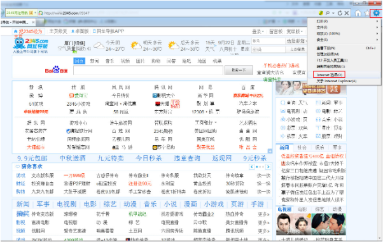Refresh the page with the reload icon
This screenshot has width=383, height=242.
(340, 13)
